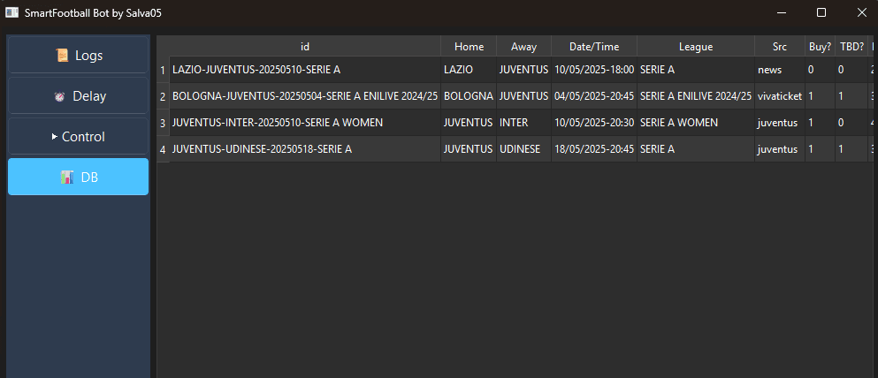Image resolution: width=878 pixels, height=378 pixels.
Task: Select row header number 4
Action: pyautogui.click(x=163, y=149)
